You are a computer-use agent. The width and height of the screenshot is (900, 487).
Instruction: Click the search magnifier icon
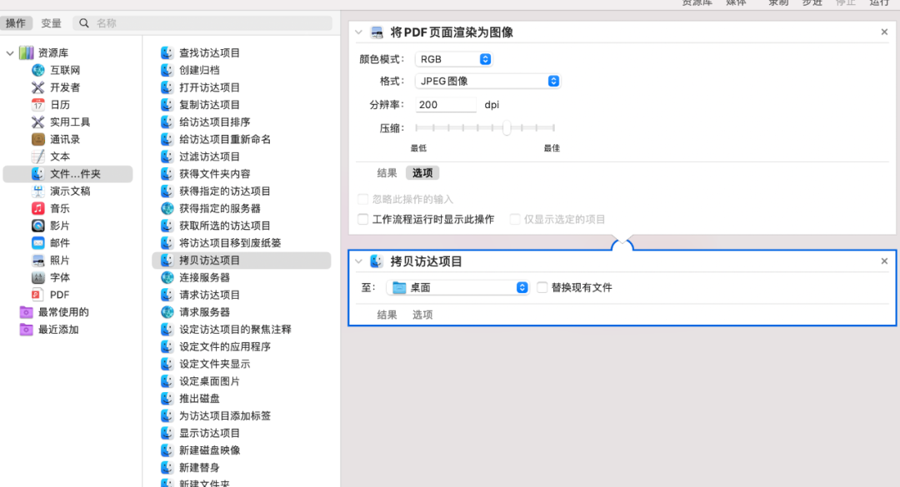click(84, 23)
